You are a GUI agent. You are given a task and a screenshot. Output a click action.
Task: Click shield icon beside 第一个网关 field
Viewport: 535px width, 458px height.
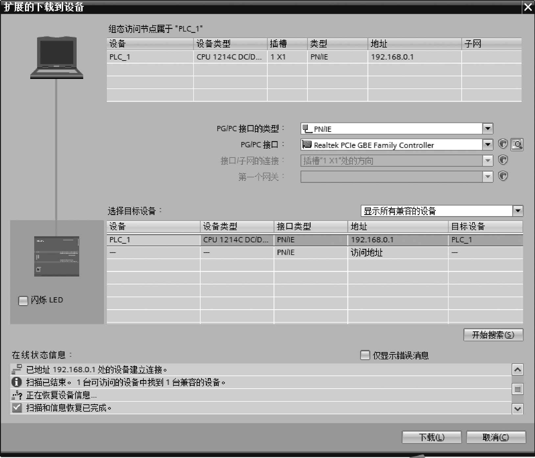(503, 176)
